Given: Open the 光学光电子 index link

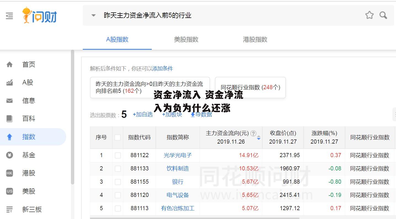Looking at the screenshot, I should point(178,155).
